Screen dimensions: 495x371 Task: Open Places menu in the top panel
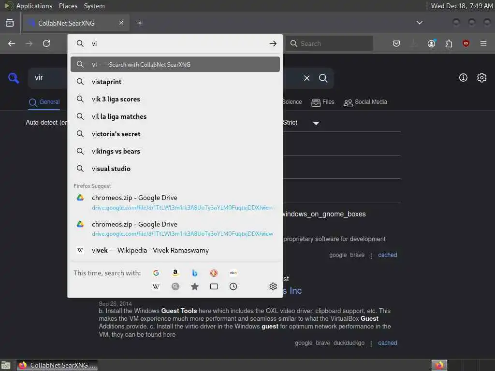tap(68, 6)
